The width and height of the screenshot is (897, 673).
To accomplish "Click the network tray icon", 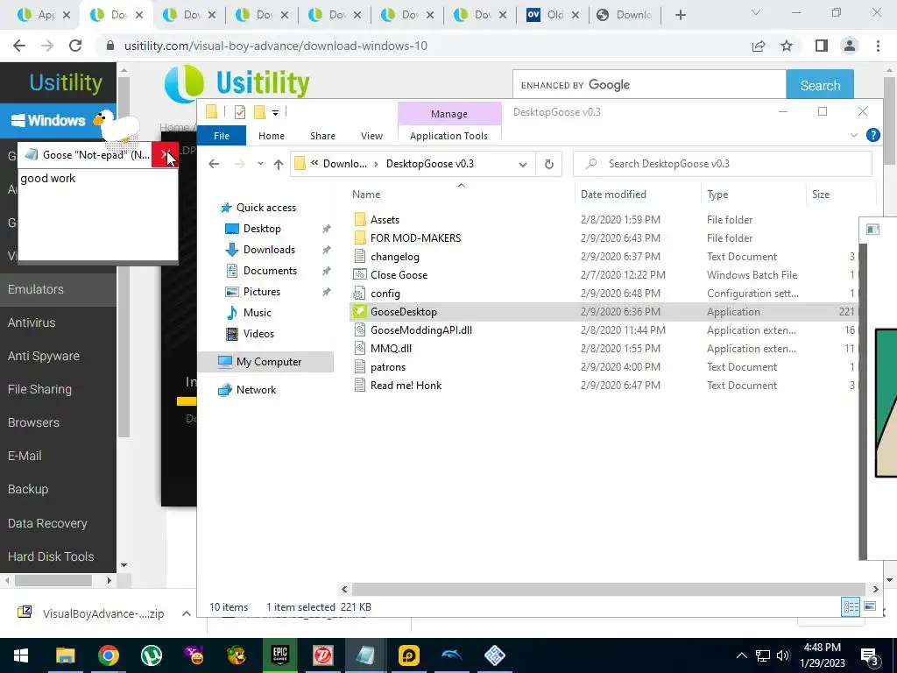I will [763, 655].
